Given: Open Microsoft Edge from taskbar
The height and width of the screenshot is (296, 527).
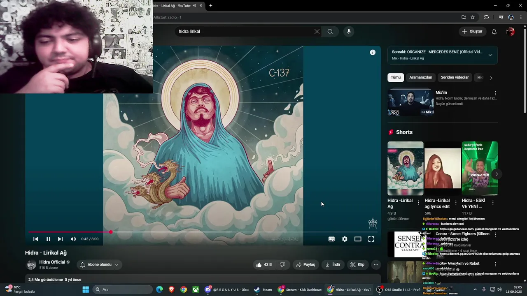Looking at the screenshot, I should coord(159,289).
